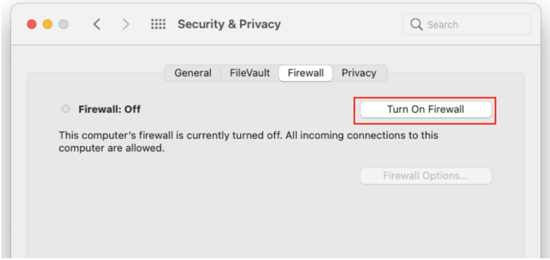Switch to the Privacy tab
This screenshot has height=260, width=550.
pyautogui.click(x=359, y=73)
